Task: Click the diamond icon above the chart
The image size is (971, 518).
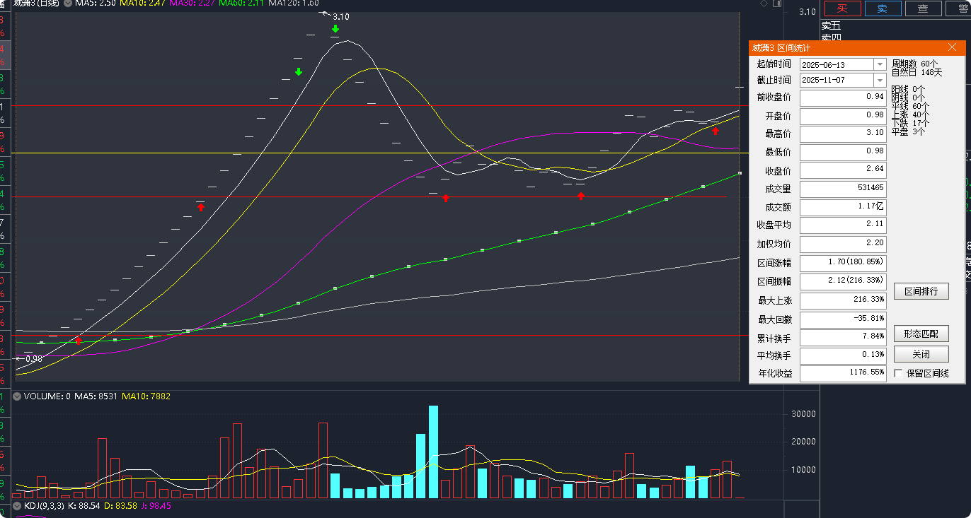Action: (764, 4)
